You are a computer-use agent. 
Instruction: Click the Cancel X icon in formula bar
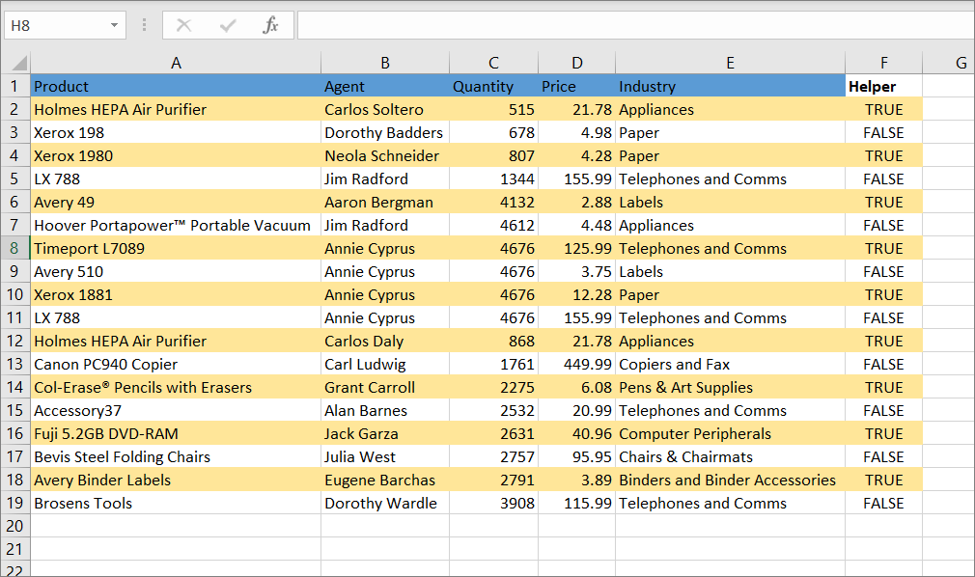pyautogui.click(x=183, y=25)
